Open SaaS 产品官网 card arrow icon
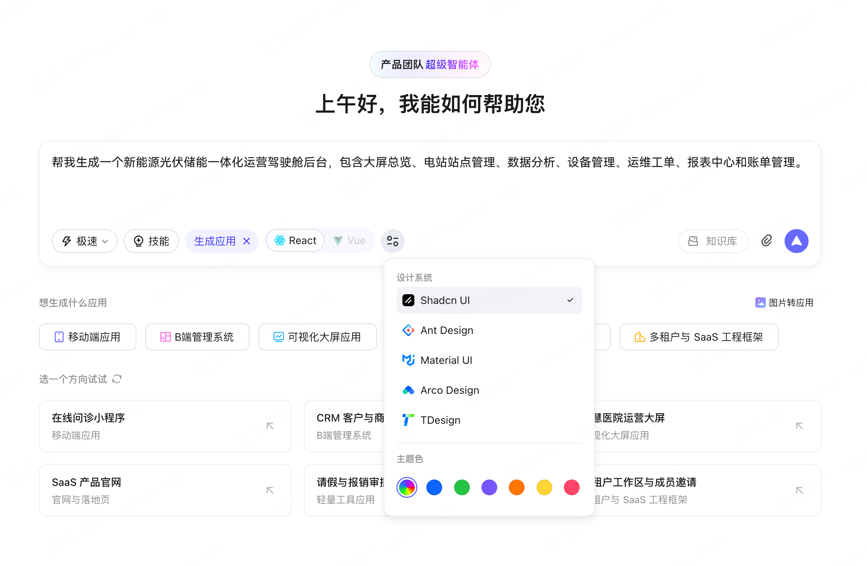867x566 pixels. point(270,490)
